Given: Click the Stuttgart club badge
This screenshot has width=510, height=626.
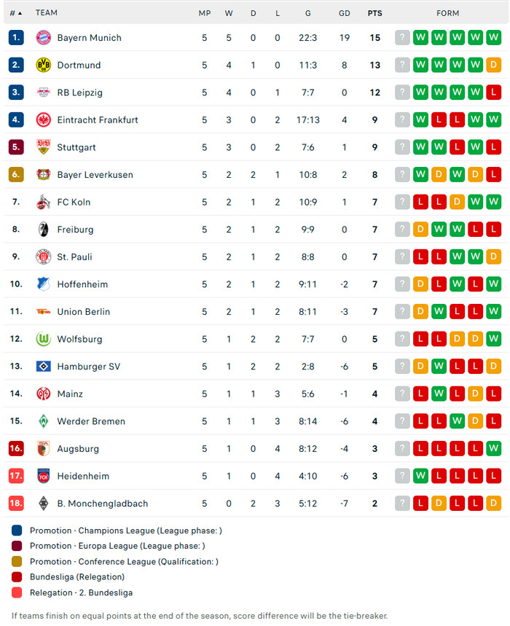Looking at the screenshot, I should [43, 147].
